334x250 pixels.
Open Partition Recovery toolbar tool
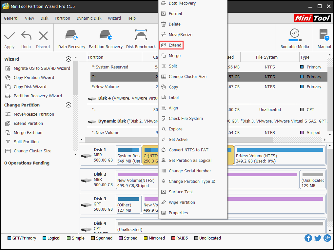click(106, 40)
